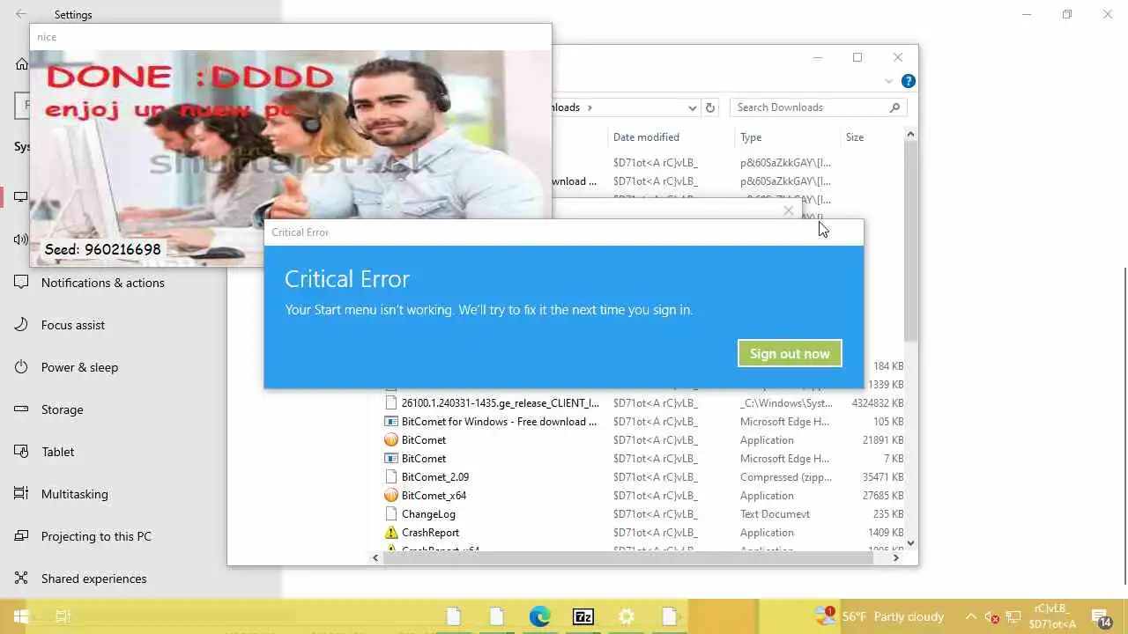
Task: Open Shared experiences settings
Action: (94, 579)
